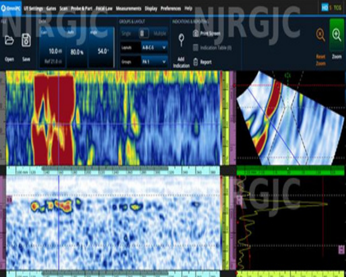The image size is (346, 277).
Task: Click the Reset Zoom magnifier icon
Action: pos(320,35)
